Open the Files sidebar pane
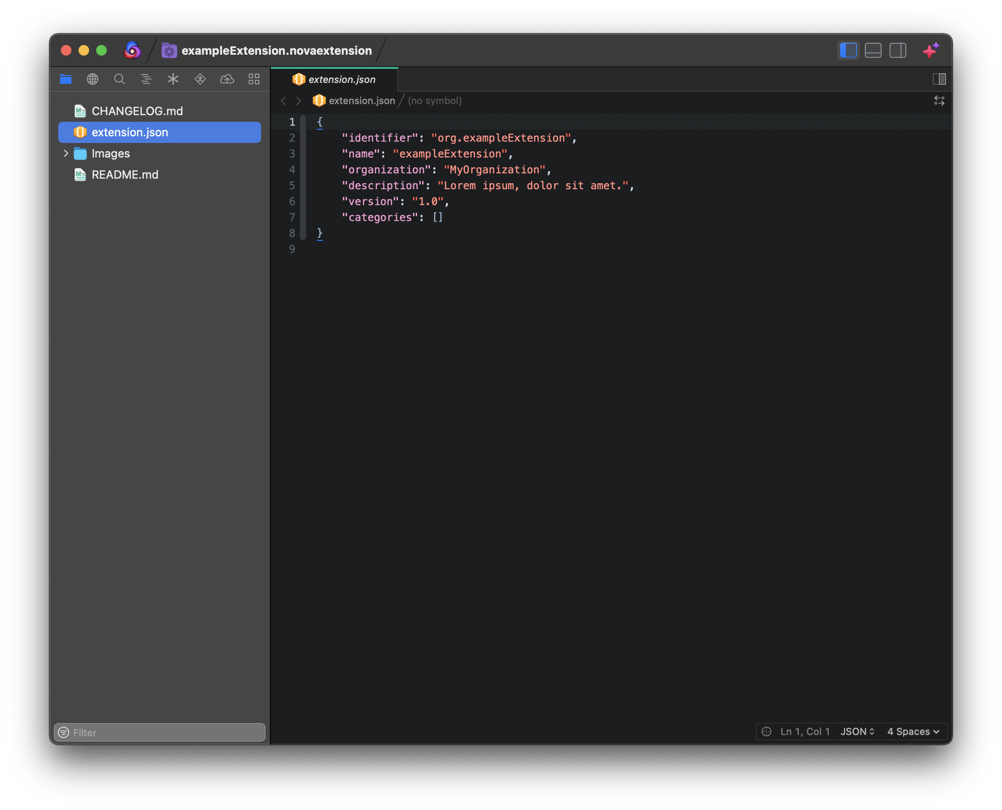This screenshot has width=1002, height=810. [66, 79]
